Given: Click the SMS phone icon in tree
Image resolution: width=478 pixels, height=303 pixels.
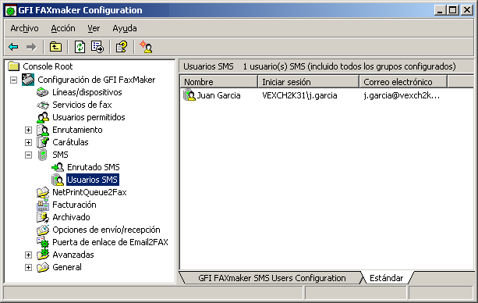Looking at the screenshot, I should point(43,155).
